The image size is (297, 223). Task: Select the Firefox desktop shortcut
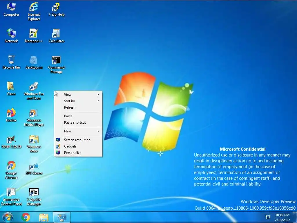tap(11, 115)
